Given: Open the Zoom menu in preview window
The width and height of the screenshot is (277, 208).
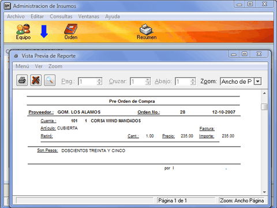Looking at the screenshot, I should point(55,66).
